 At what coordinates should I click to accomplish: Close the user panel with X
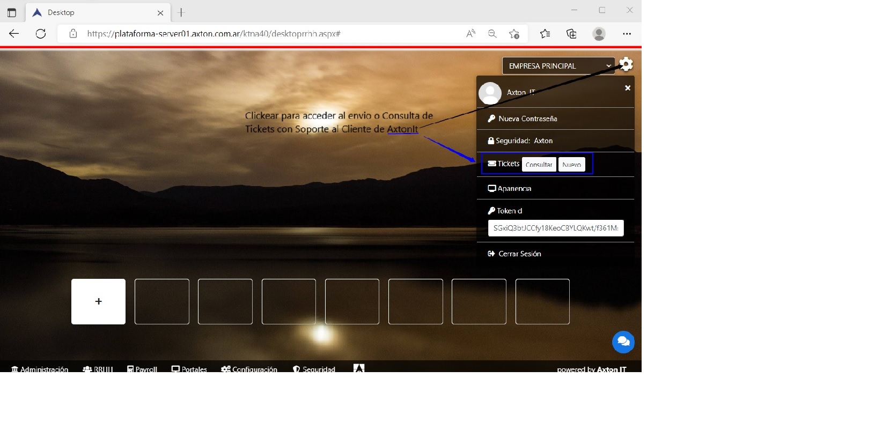pyautogui.click(x=627, y=88)
